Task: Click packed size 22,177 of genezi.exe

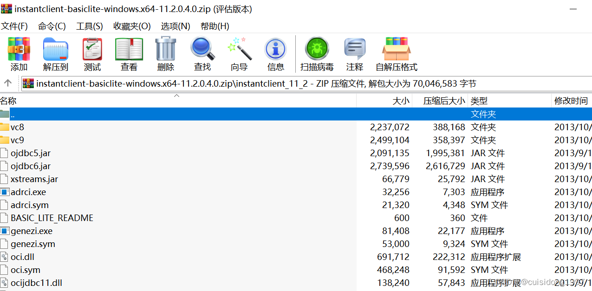Action: [x=451, y=231]
